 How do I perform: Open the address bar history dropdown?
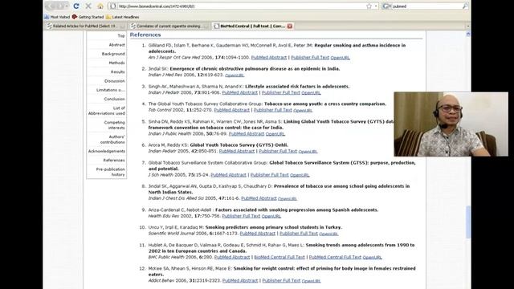(x=376, y=6)
